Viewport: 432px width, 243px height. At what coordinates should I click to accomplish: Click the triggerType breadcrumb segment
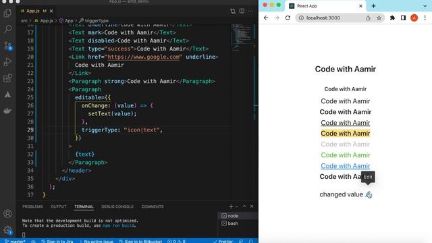coord(94,21)
